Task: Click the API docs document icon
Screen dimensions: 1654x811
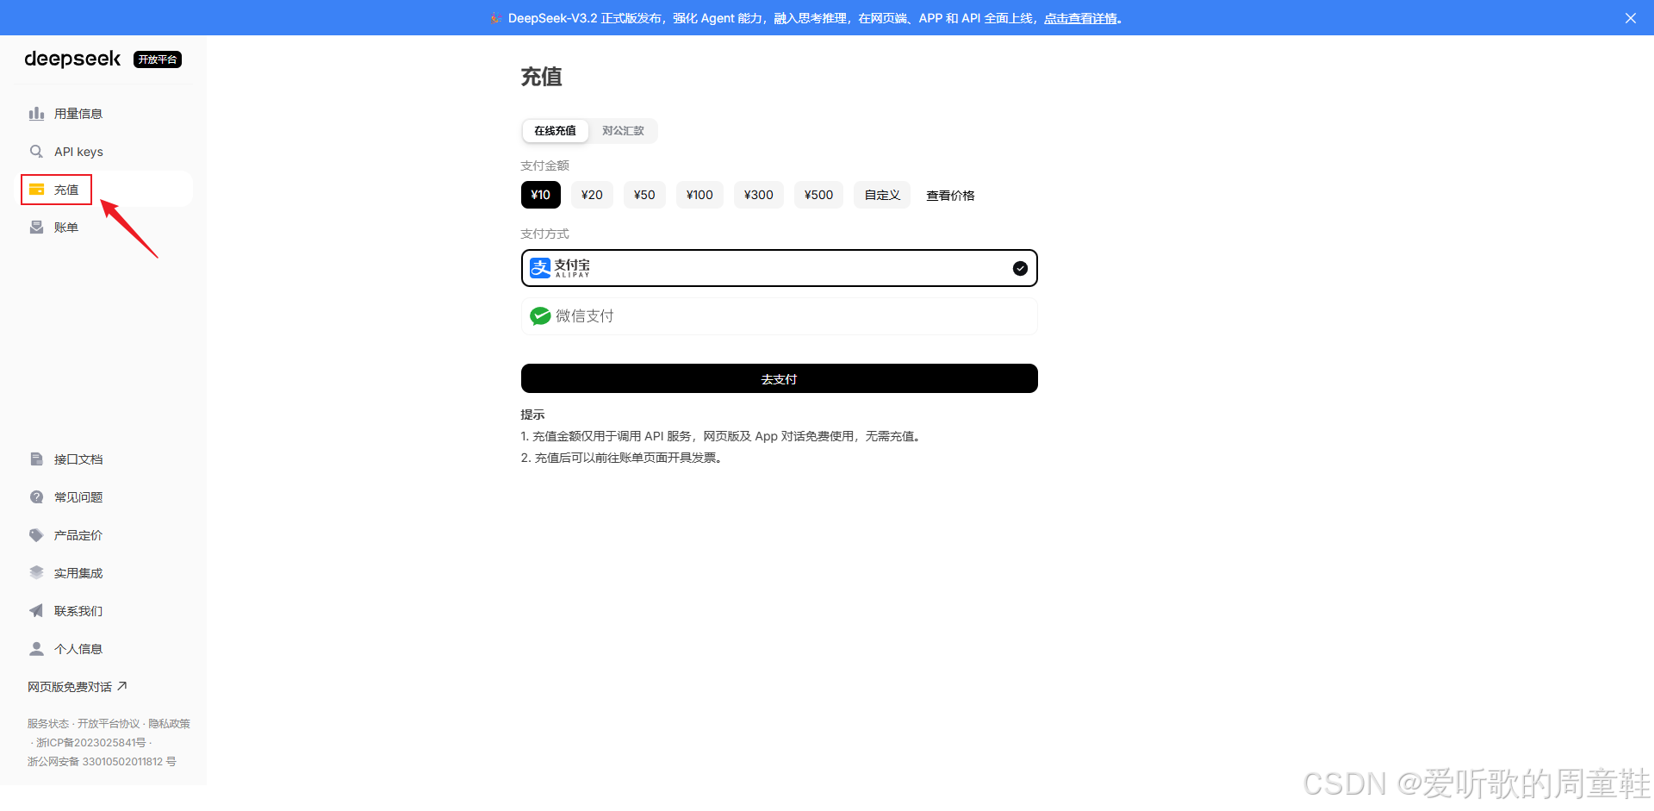Action: [x=36, y=459]
